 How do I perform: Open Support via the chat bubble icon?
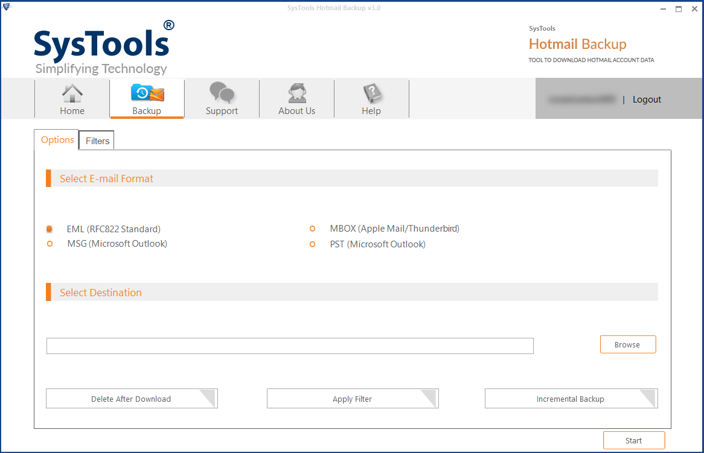[222, 93]
